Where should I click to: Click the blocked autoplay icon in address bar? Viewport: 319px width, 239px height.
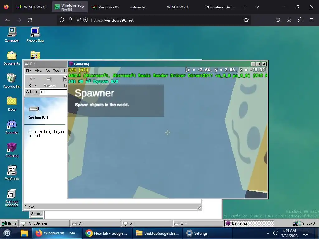[85, 20]
